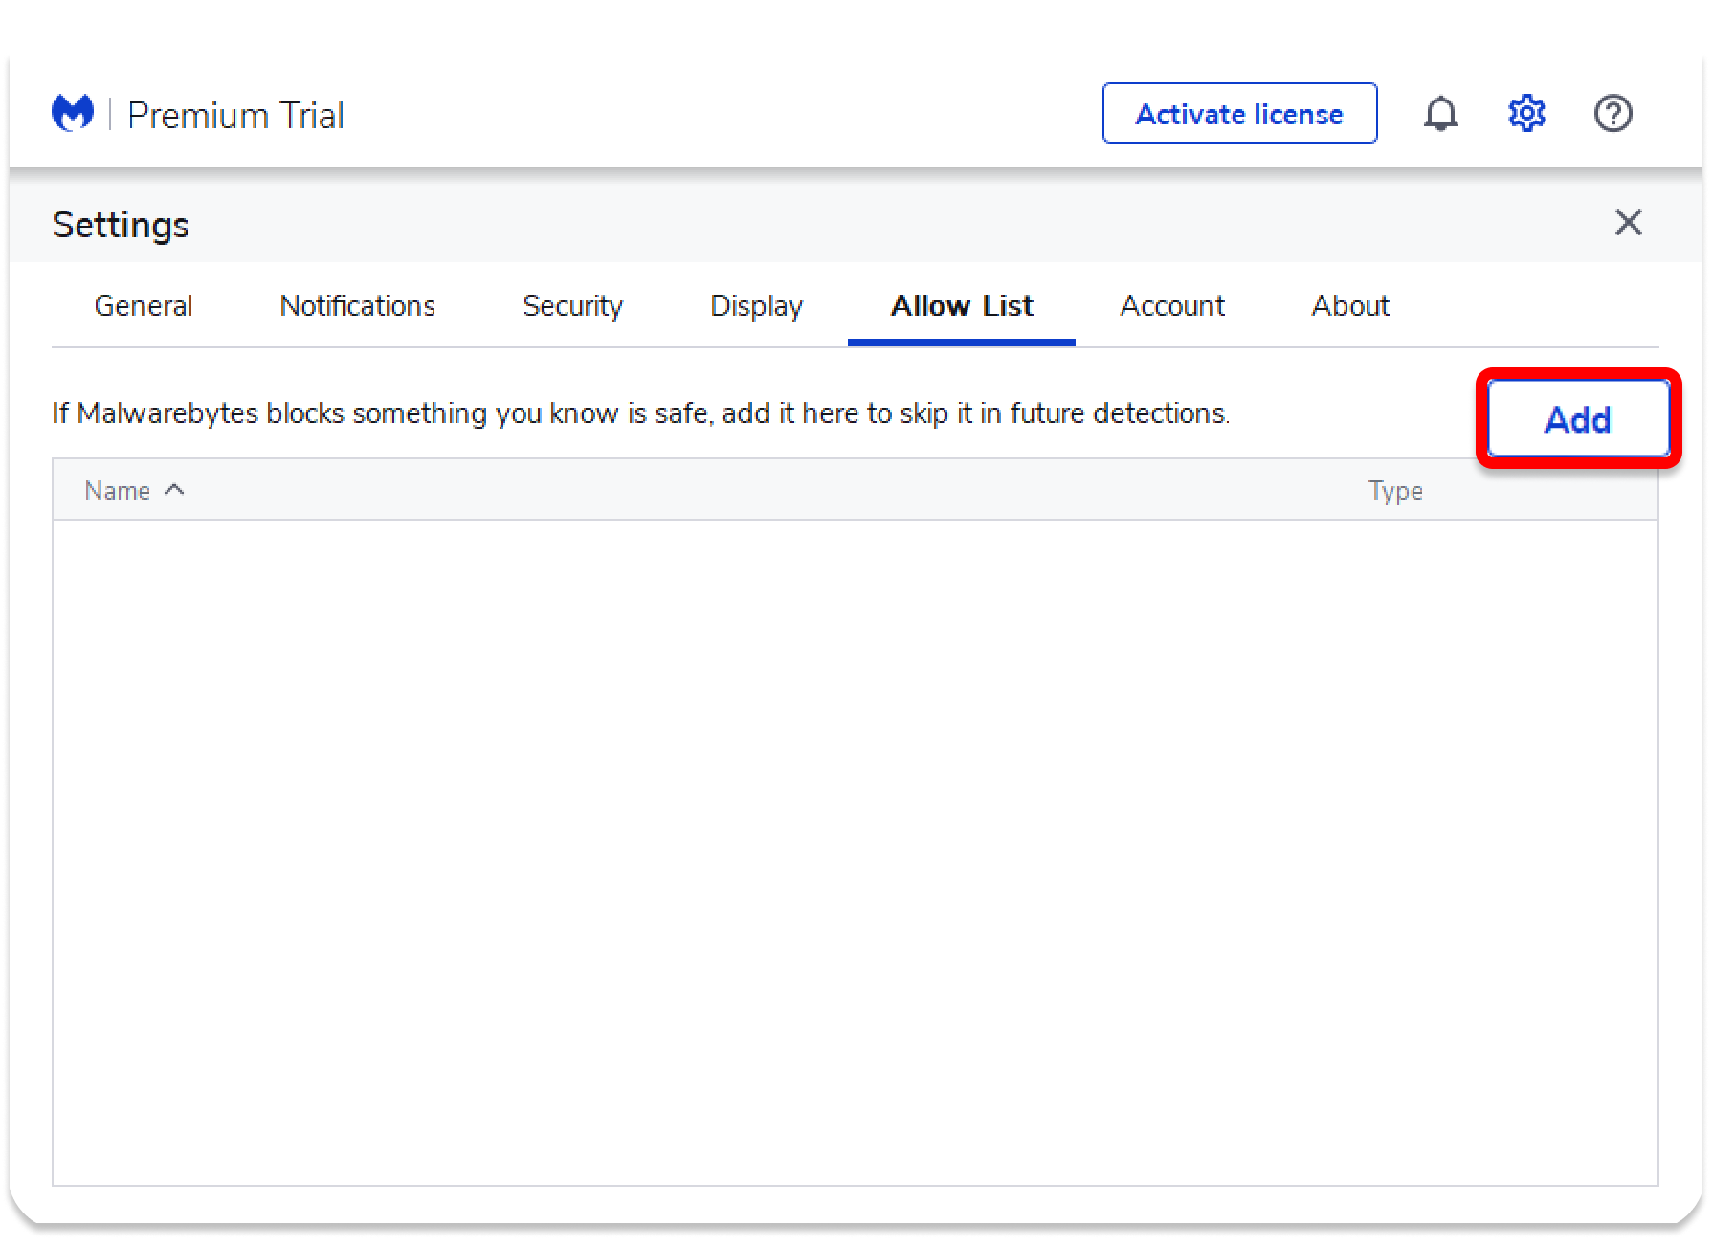Go to the Security tab

point(572,306)
